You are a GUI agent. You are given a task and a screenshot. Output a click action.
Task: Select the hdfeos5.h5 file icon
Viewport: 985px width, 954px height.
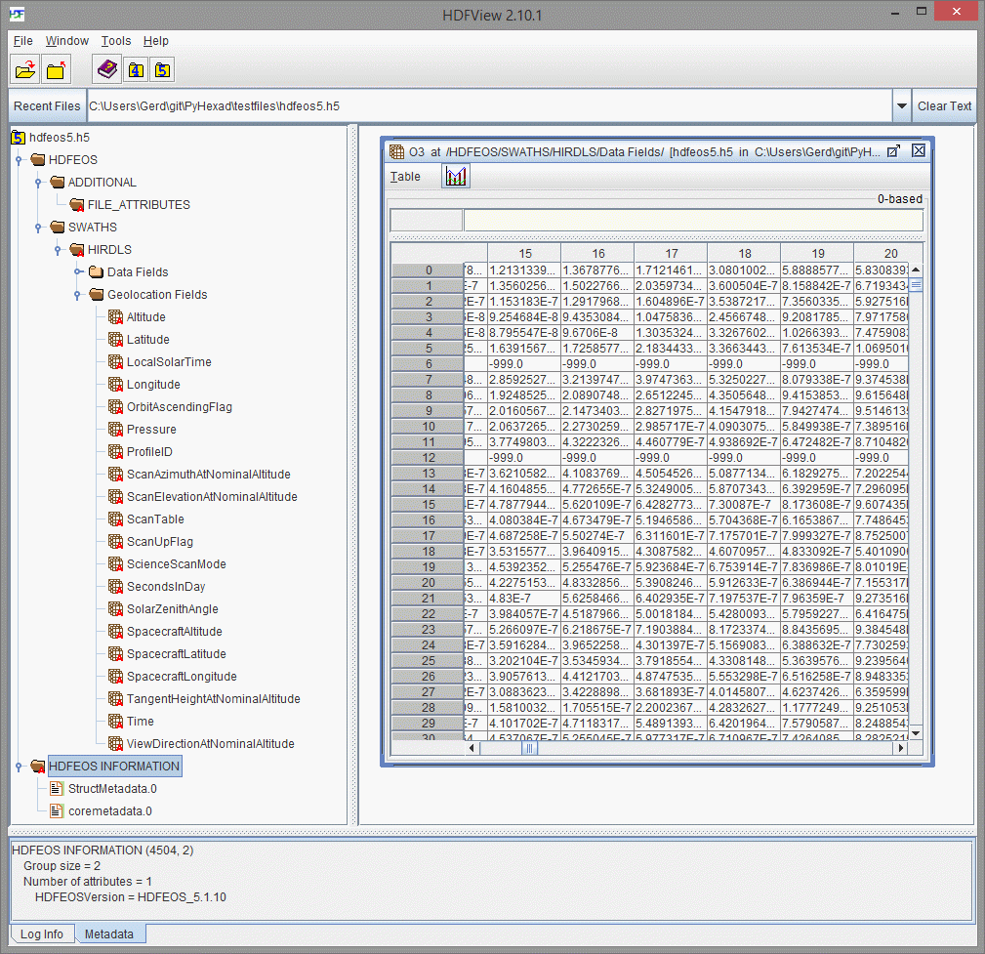pyautogui.click(x=17, y=137)
